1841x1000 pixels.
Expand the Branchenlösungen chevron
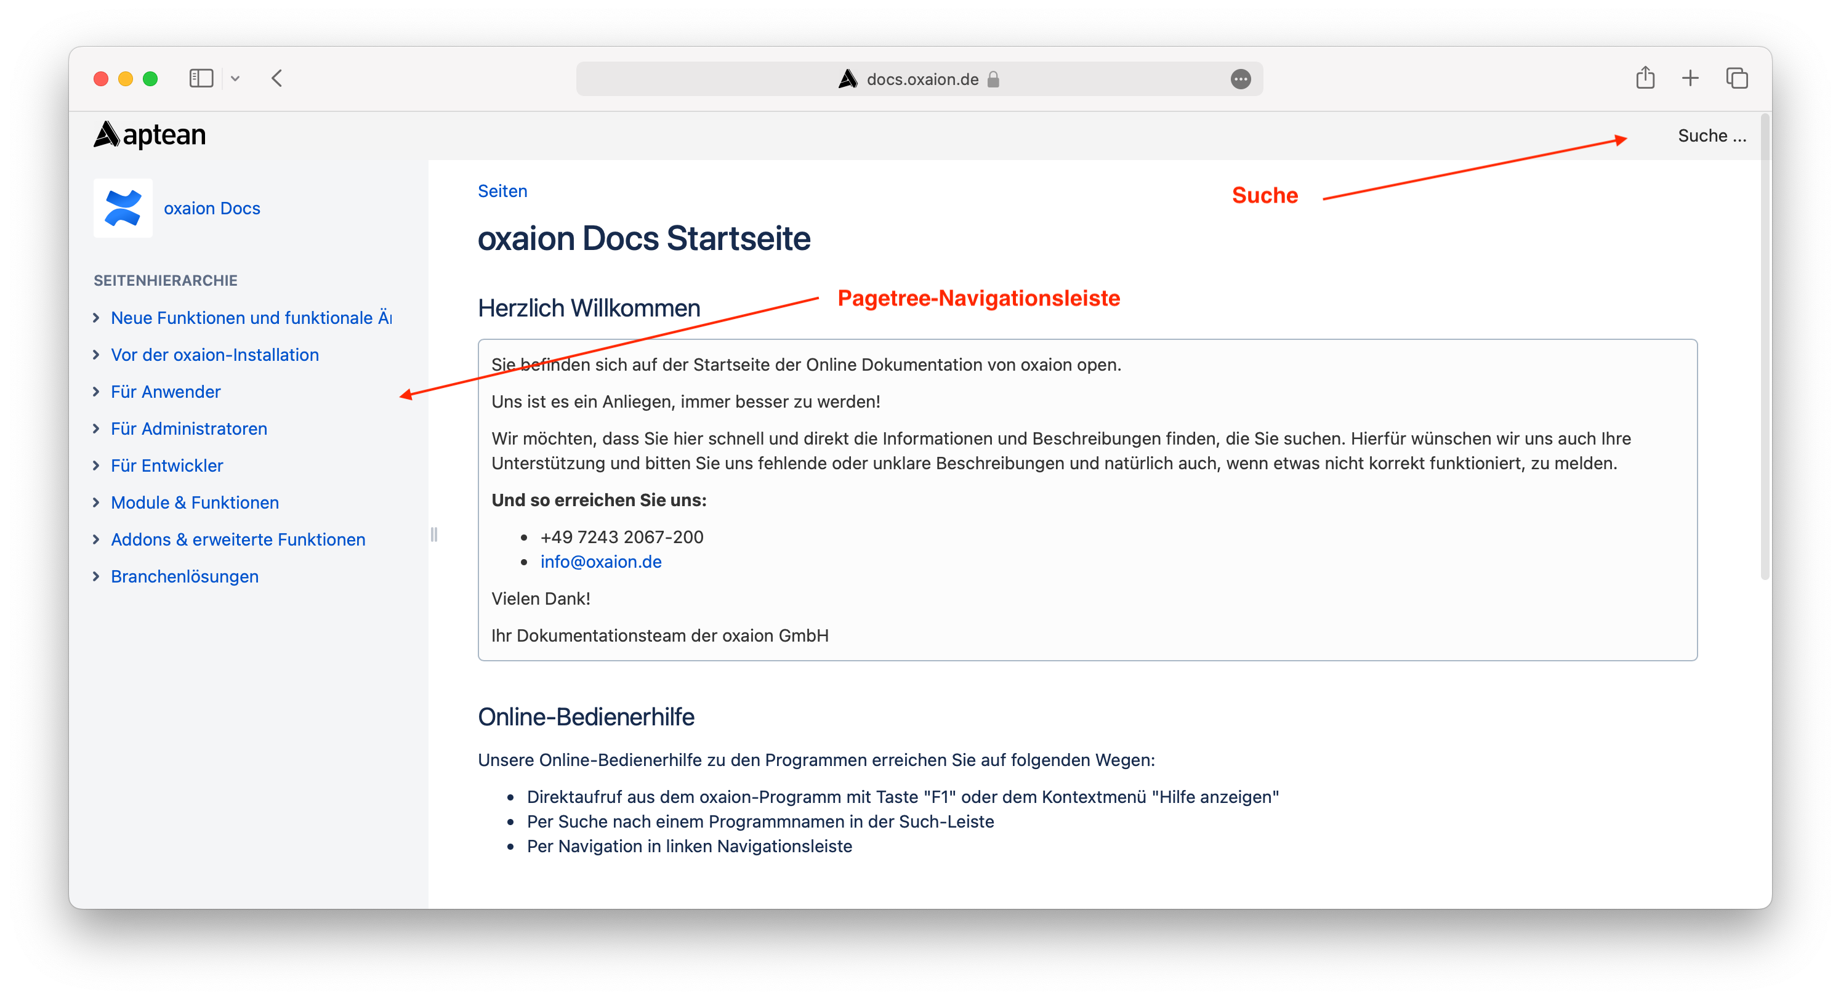point(97,576)
